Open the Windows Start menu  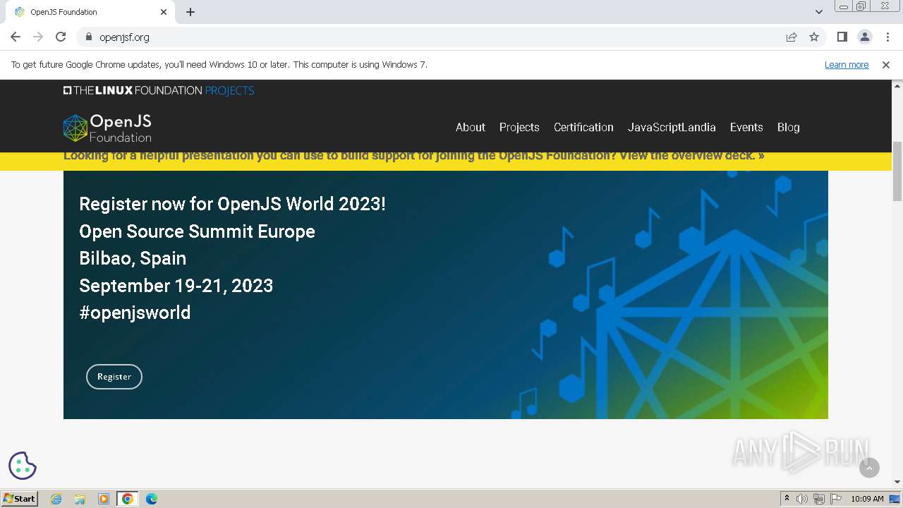(x=20, y=498)
